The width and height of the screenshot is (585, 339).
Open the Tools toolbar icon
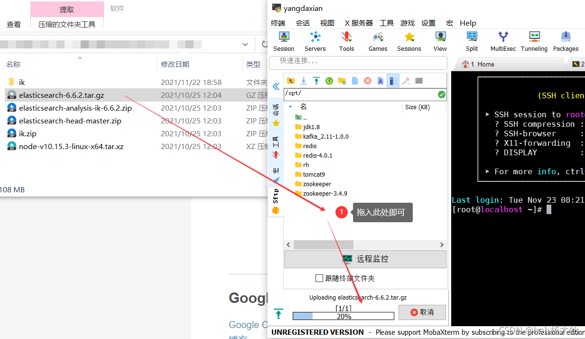click(346, 41)
